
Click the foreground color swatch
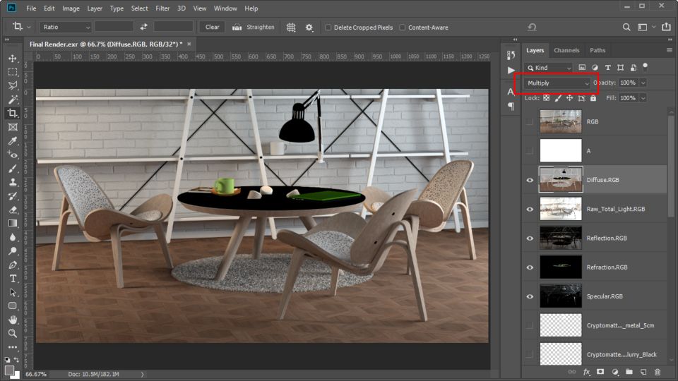point(9,369)
